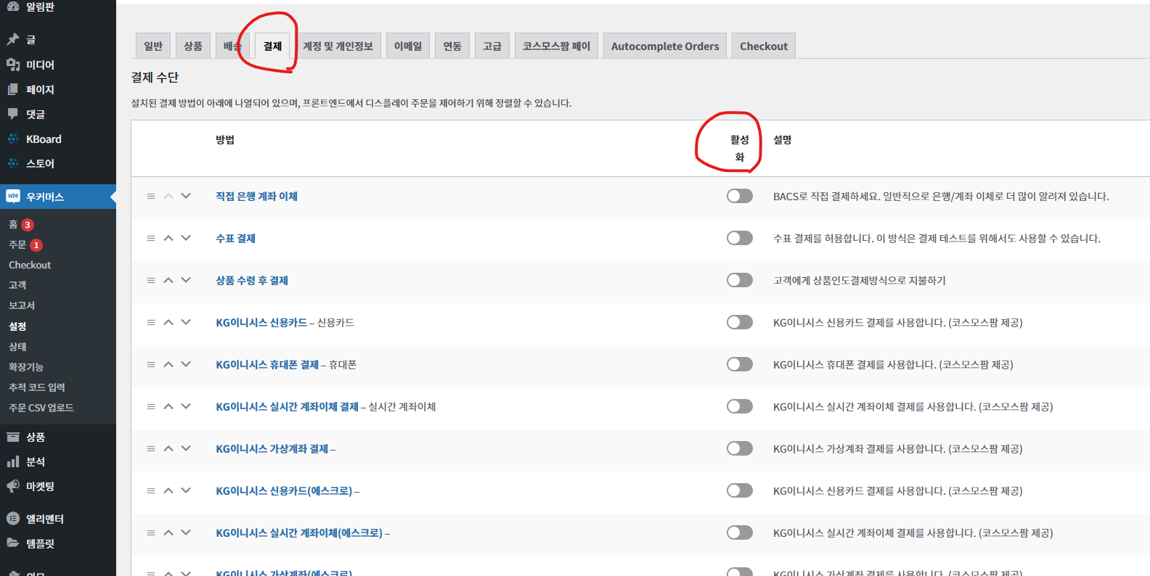This screenshot has height=576, width=1150.
Task: Open 보고서 reports in sidebar submenu
Action: click(x=22, y=305)
